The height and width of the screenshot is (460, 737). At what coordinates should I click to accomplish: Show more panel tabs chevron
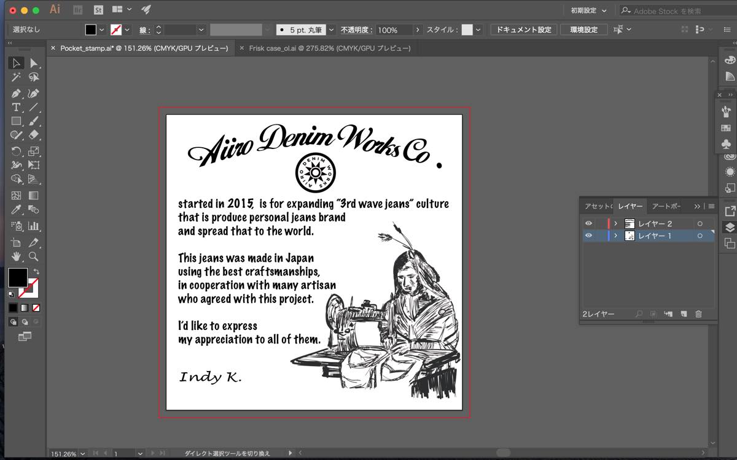[698, 206]
